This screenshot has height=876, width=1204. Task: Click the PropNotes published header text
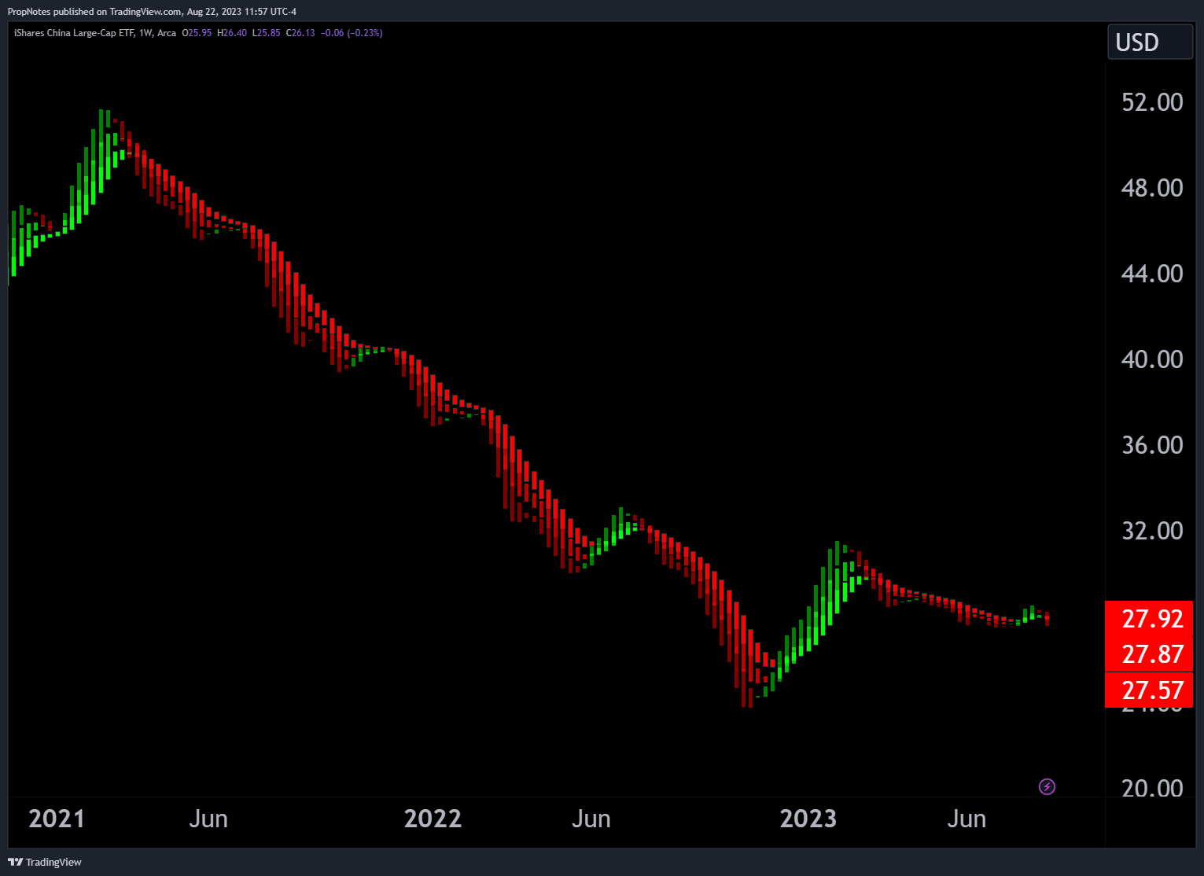(152, 12)
